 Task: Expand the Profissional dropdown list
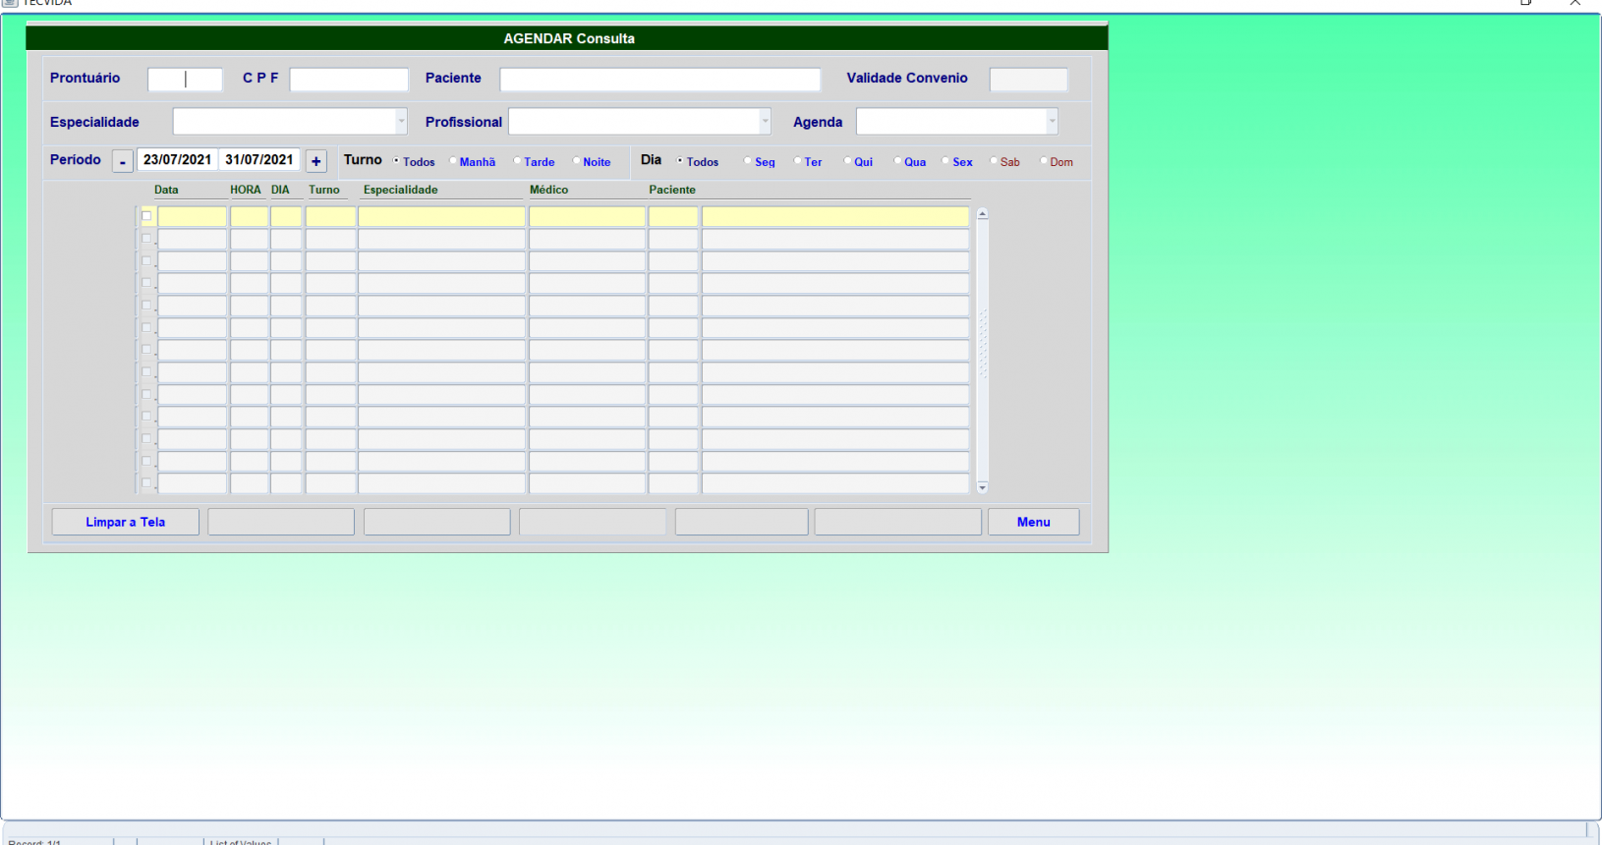(765, 121)
